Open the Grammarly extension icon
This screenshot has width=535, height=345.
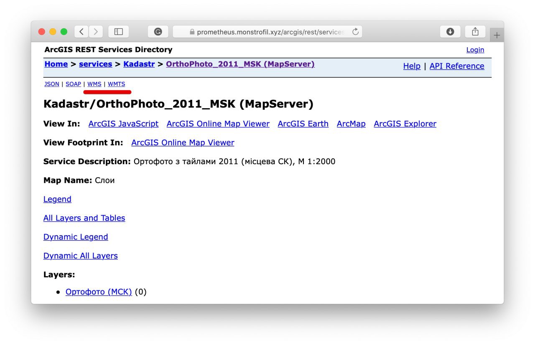click(158, 32)
